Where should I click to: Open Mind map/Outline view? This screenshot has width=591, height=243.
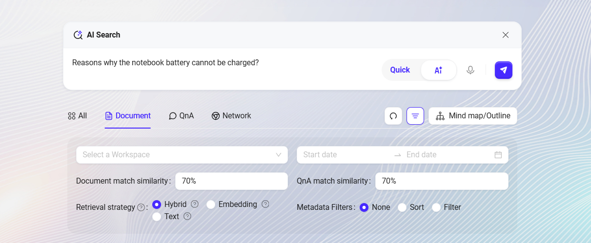coord(473,116)
